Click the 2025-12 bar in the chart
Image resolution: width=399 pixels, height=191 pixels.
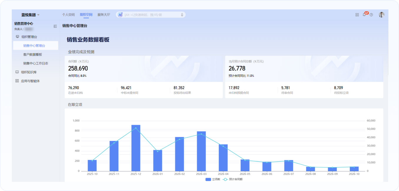point(136,148)
